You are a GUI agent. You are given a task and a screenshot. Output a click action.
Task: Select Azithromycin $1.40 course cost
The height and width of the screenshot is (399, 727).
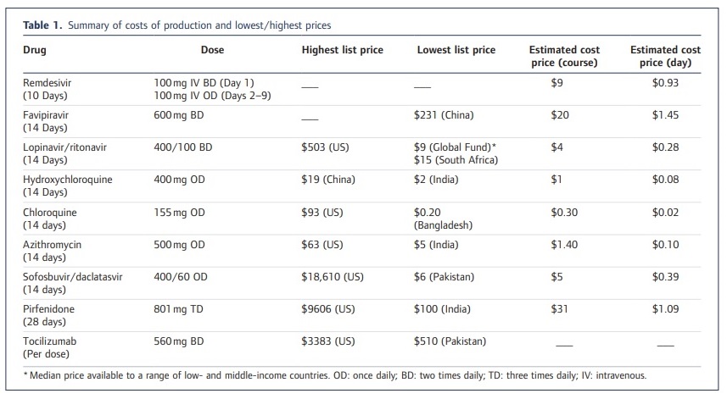pos(564,245)
